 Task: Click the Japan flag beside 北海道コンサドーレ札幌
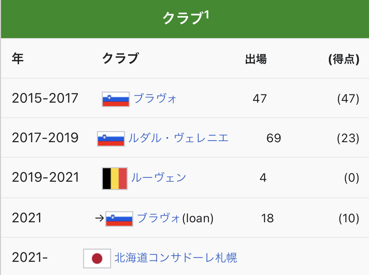tap(97, 258)
